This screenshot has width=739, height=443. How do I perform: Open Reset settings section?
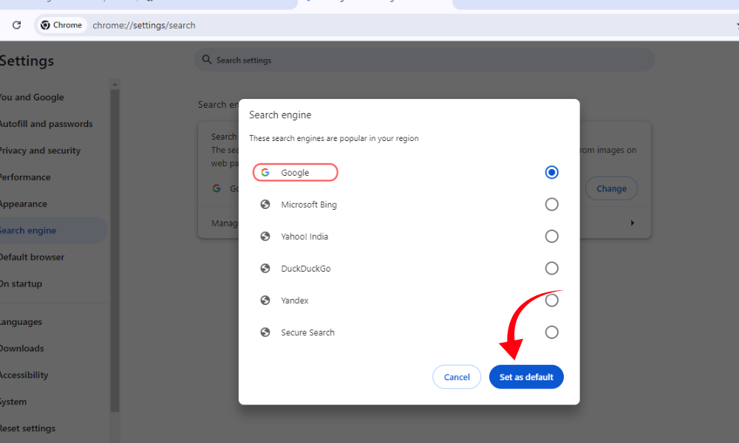click(27, 428)
